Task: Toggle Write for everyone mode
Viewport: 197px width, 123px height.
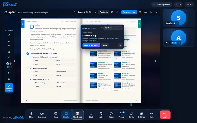Action: coord(9,88)
